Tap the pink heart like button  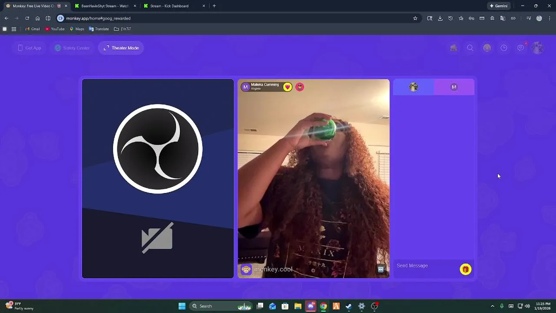pyautogui.click(x=288, y=87)
